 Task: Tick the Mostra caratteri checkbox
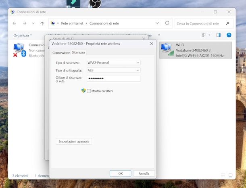pyautogui.click(x=89, y=91)
